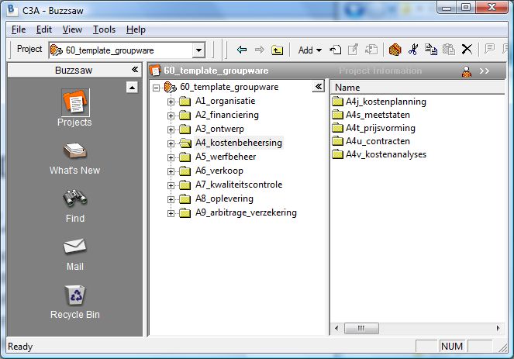The width and height of the screenshot is (514, 359).
Task: Click the scrollbar left arrow
Action: tap(336, 328)
